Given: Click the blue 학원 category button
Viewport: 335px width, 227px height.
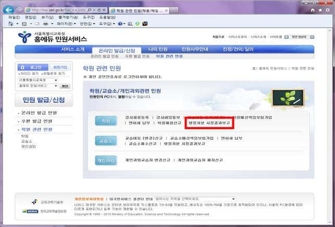Looking at the screenshot, I should pyautogui.click(x=106, y=121).
